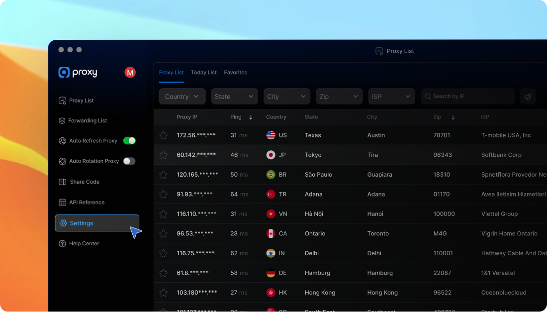Click the clear filters brush icon
The image size is (547, 312).
[x=528, y=97]
